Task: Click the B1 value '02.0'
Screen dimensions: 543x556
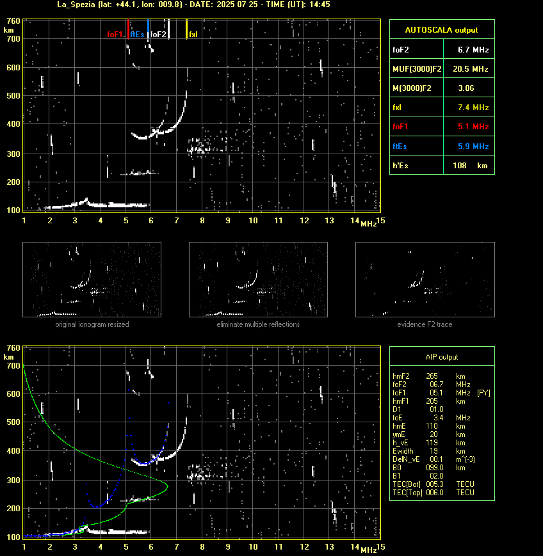Action: (x=437, y=476)
